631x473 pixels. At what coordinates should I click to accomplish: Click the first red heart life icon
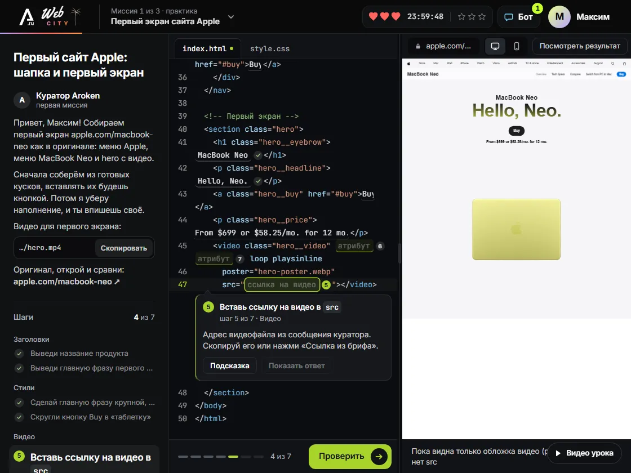[x=374, y=16]
